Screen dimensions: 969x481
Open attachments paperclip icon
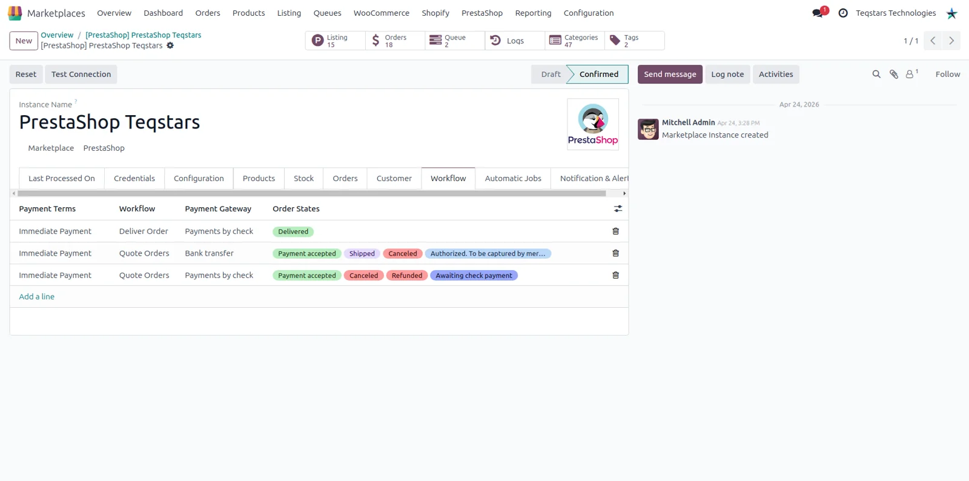[893, 74]
